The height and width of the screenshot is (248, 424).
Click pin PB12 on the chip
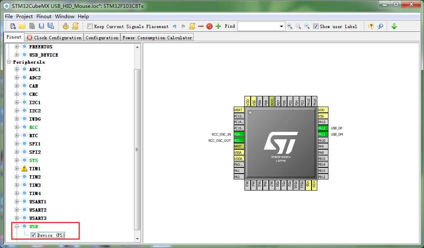pyautogui.click(x=323, y=176)
